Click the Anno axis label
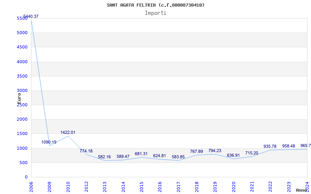This screenshot has height=194, width=311. coord(302,190)
